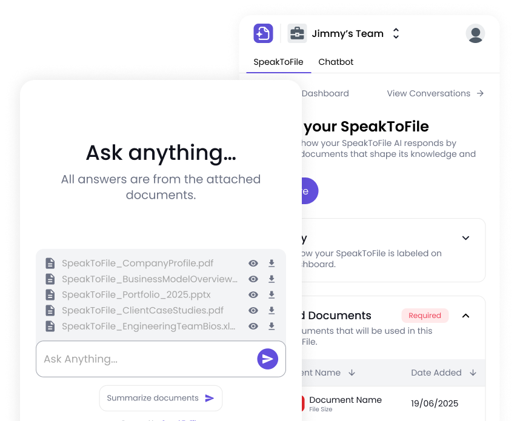Preview SpeakToFile_CompanyProfile.pdf with eye icon

(x=253, y=264)
